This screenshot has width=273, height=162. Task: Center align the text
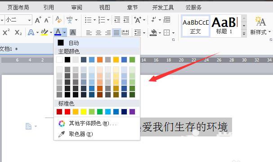98,32
